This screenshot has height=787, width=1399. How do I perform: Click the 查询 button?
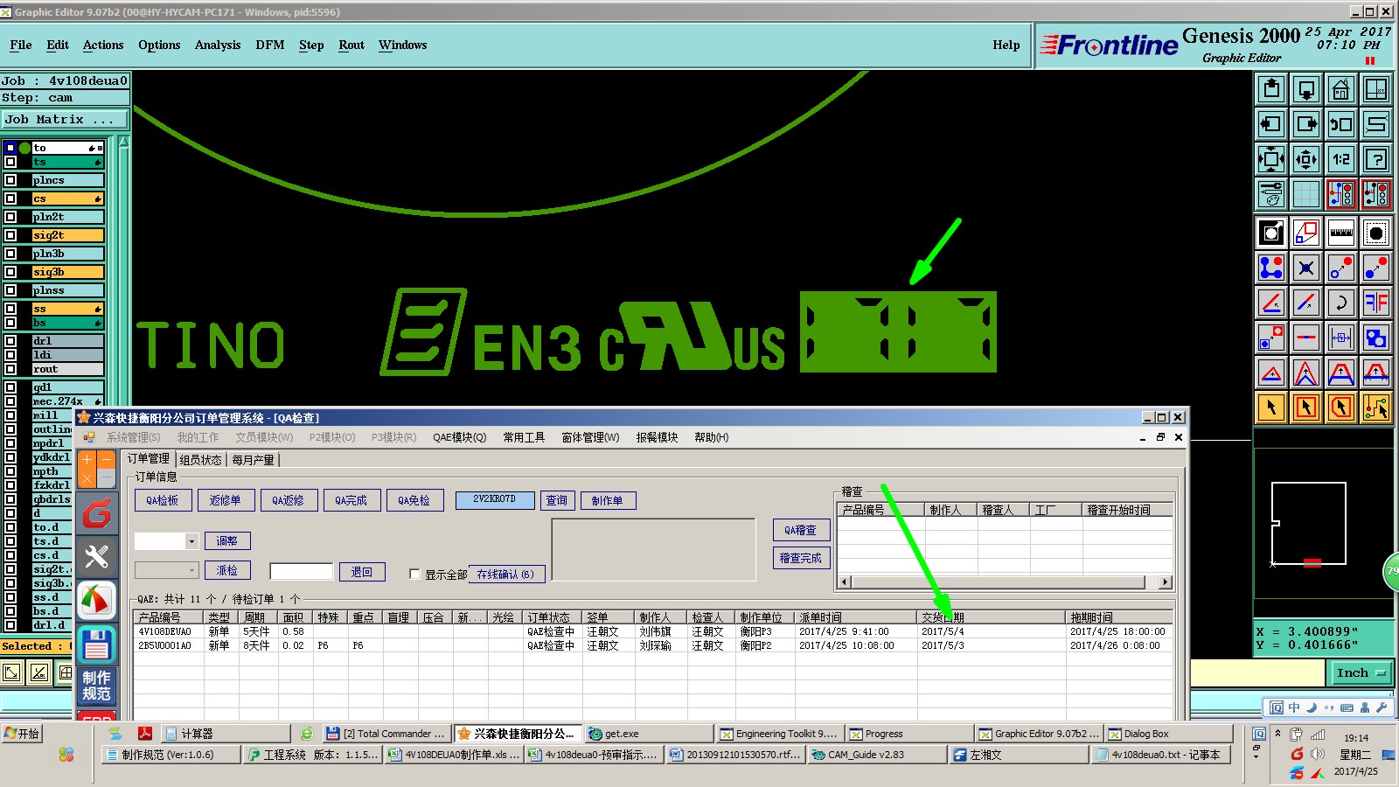tap(557, 500)
